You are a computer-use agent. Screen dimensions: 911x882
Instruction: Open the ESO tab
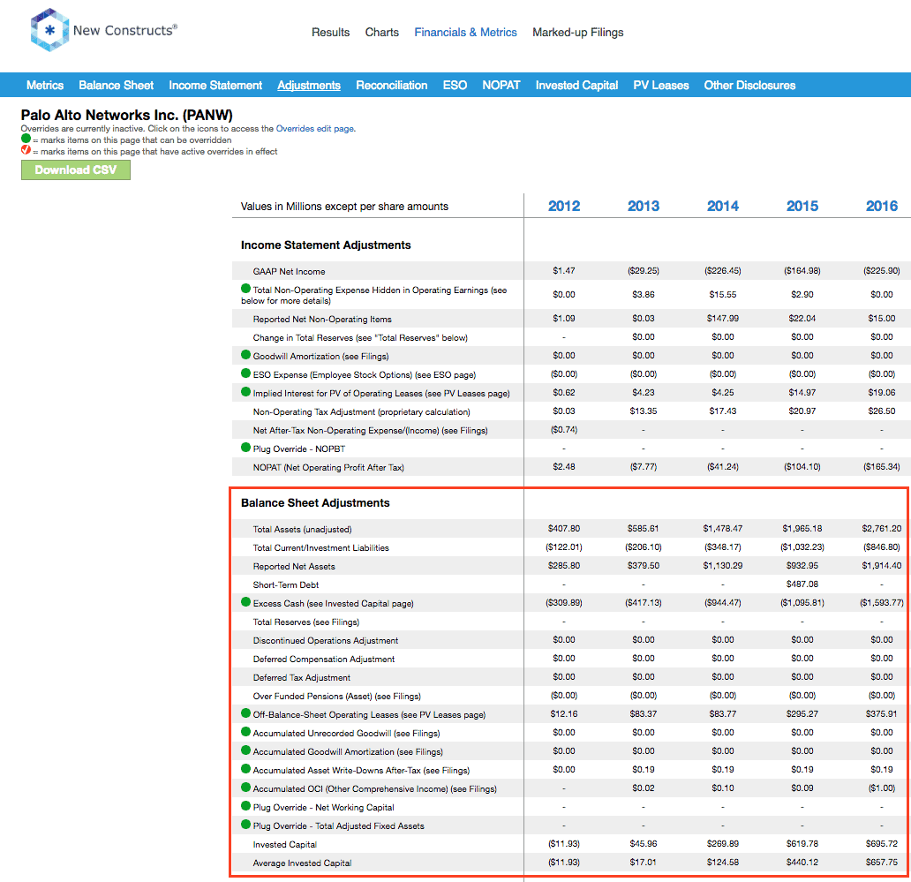tap(455, 86)
